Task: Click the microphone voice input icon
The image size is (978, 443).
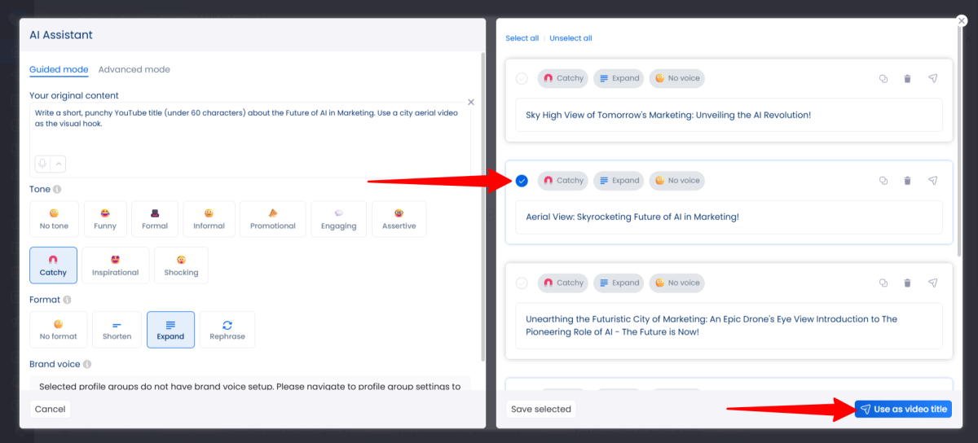Action: coord(42,164)
